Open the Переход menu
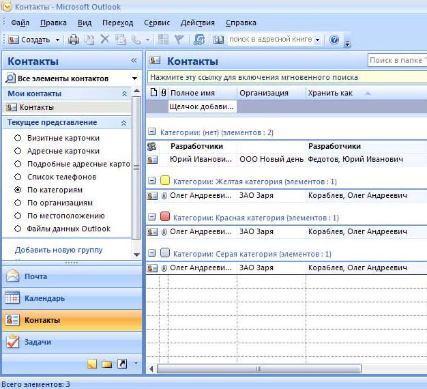Viewport: 427px width, 389px height. (x=117, y=23)
